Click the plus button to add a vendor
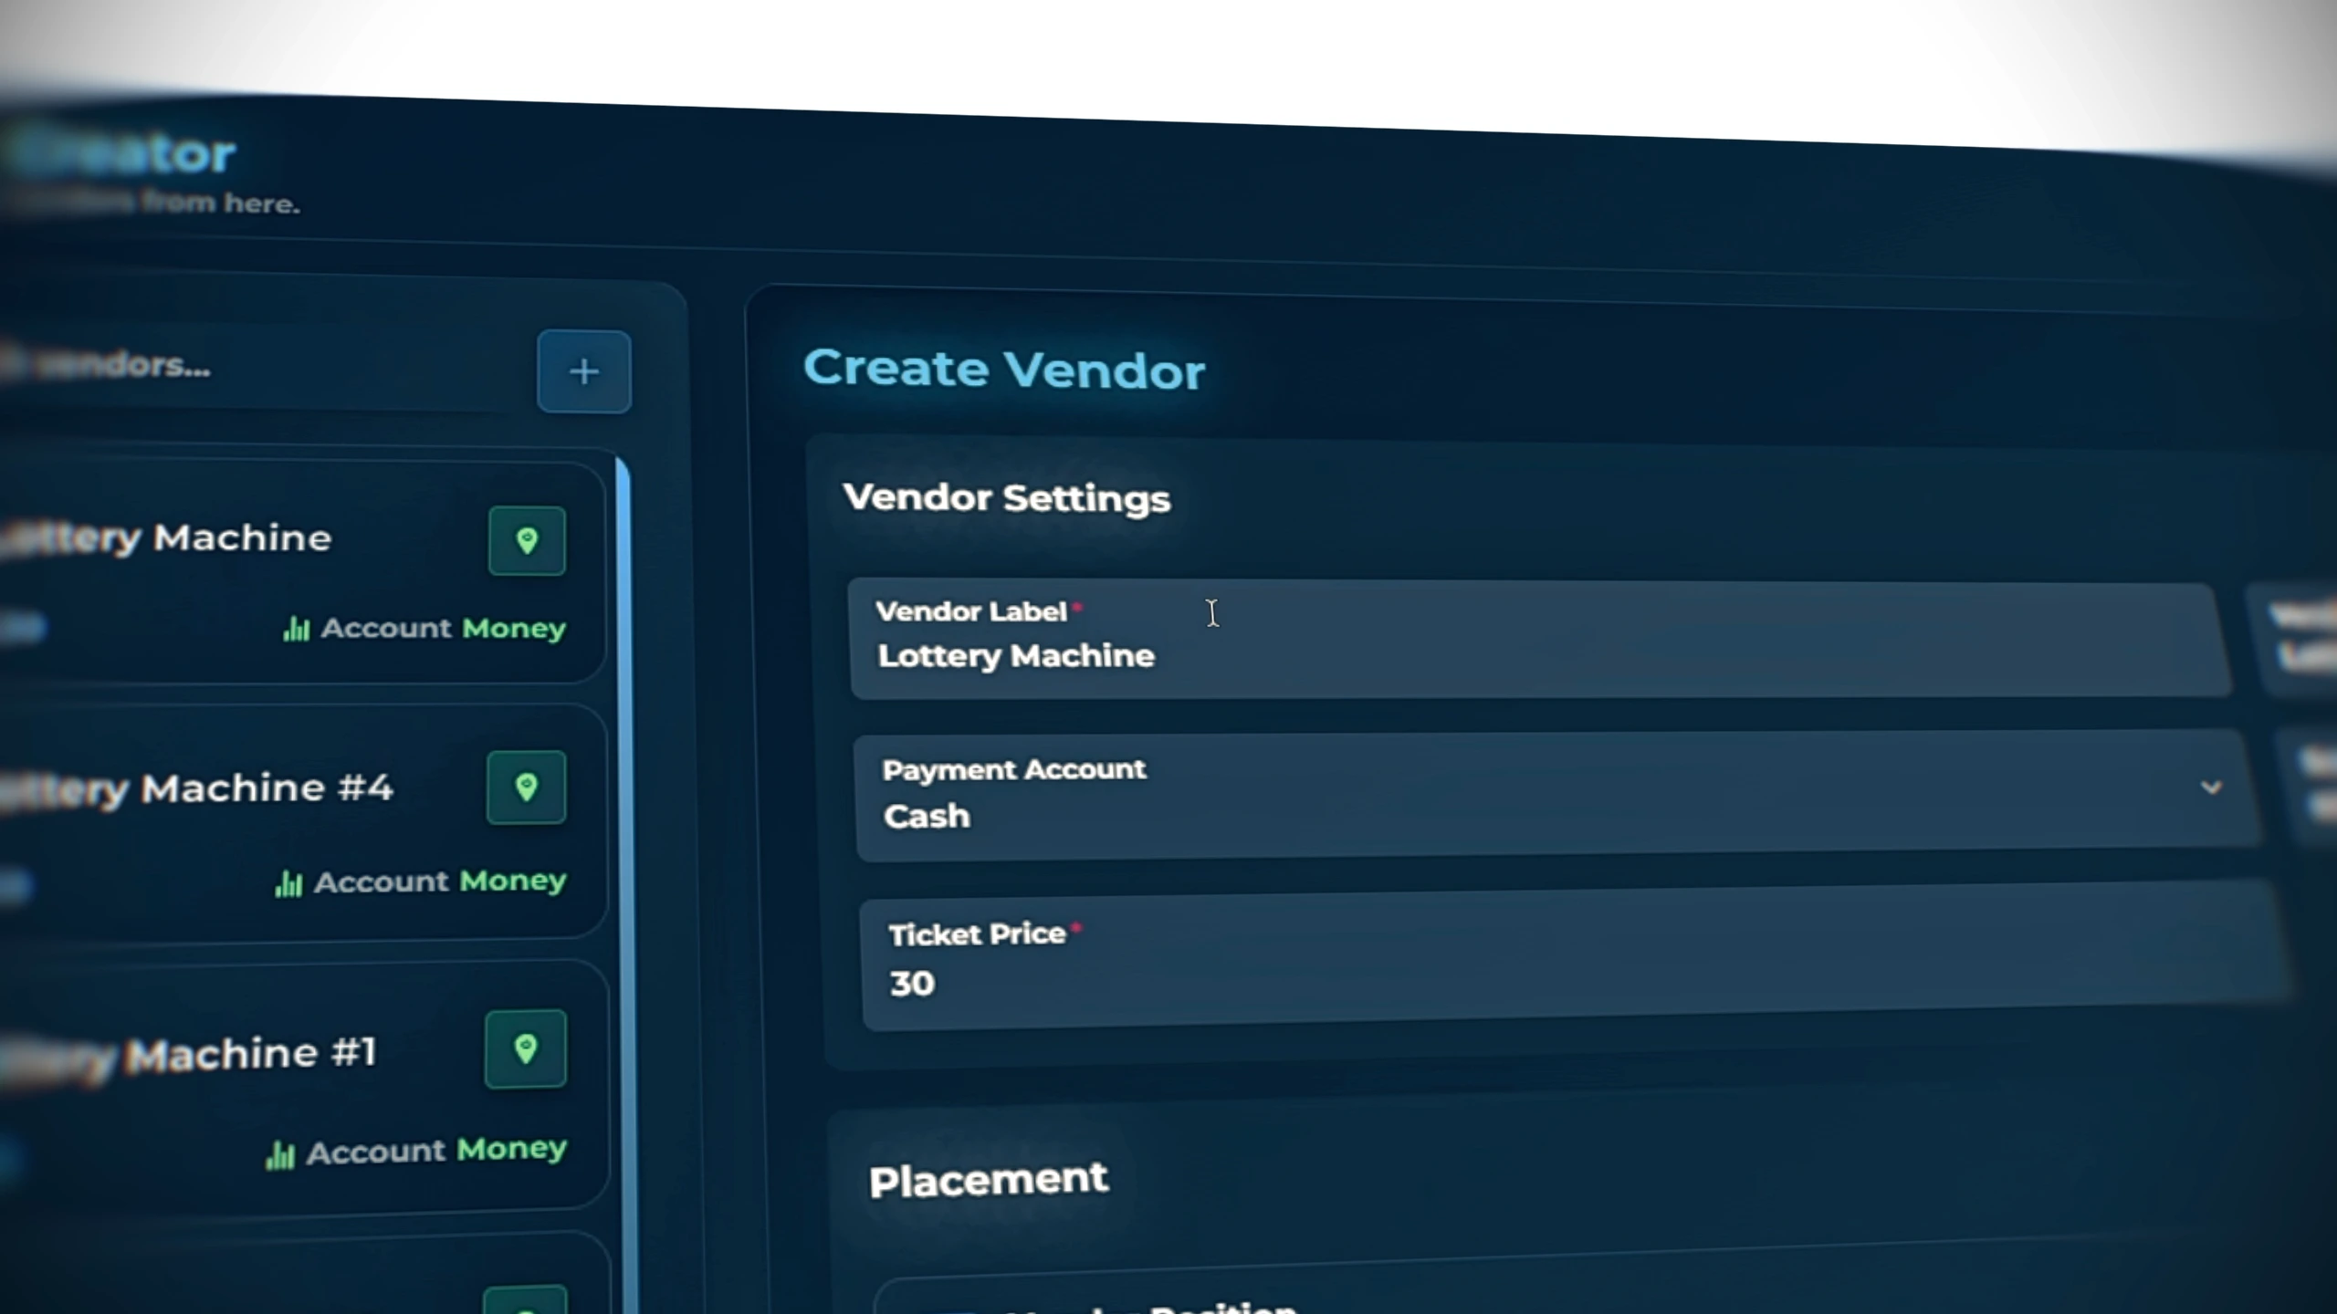Image resolution: width=2337 pixels, height=1314 pixels. pos(584,371)
